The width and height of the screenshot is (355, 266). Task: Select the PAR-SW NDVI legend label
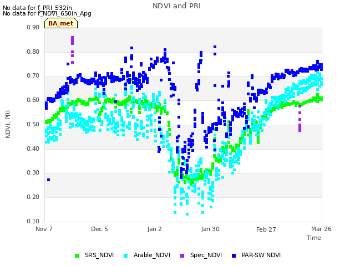click(261, 255)
